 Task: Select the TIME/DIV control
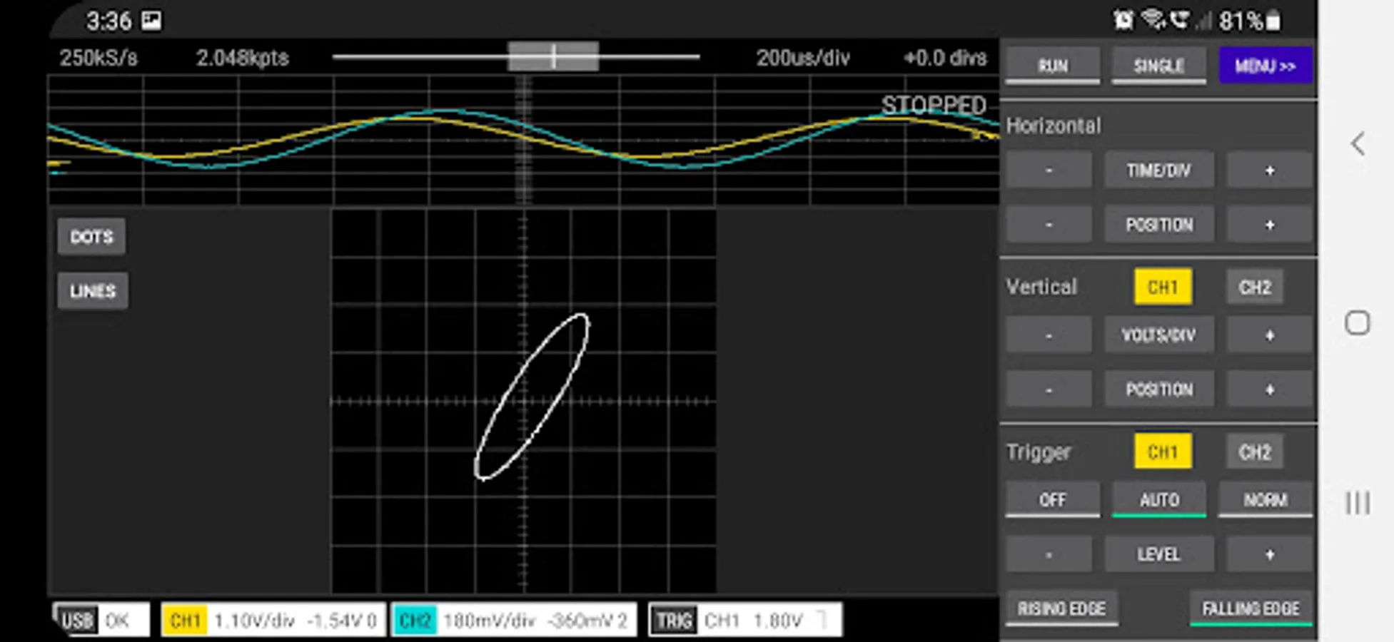(1158, 170)
